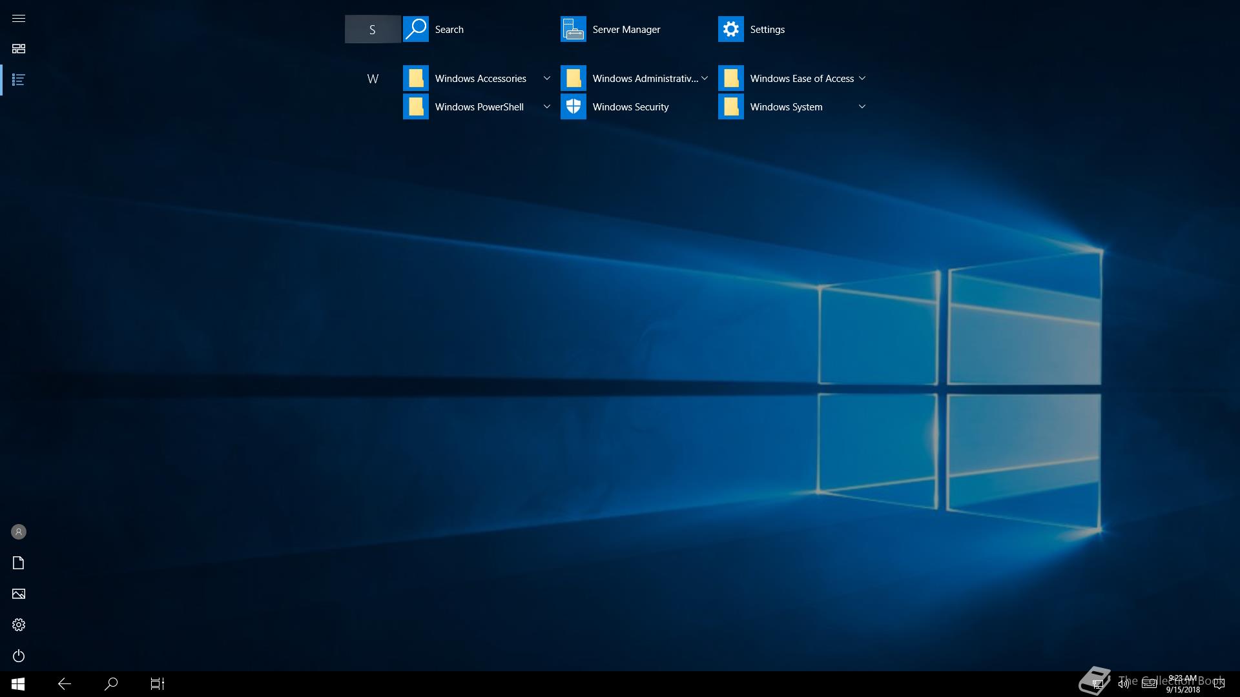The image size is (1240, 697).
Task: Open taskbar search magnifier
Action: [111, 684]
